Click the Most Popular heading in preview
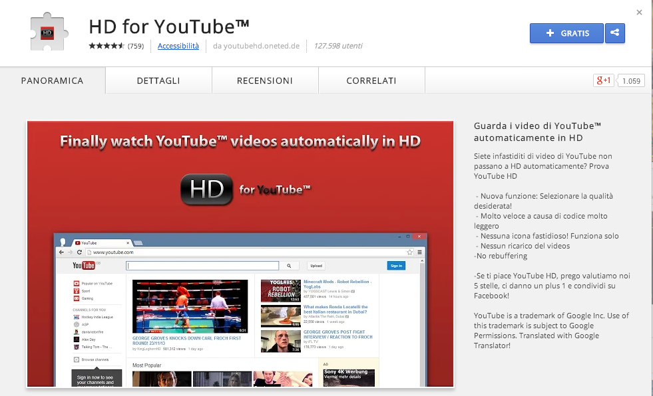Screen dimensions: 653x396 [146, 365]
